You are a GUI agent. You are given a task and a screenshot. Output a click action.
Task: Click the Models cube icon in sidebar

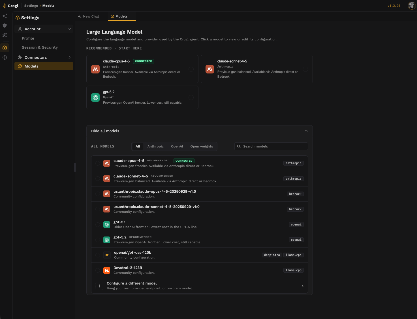[20, 66]
